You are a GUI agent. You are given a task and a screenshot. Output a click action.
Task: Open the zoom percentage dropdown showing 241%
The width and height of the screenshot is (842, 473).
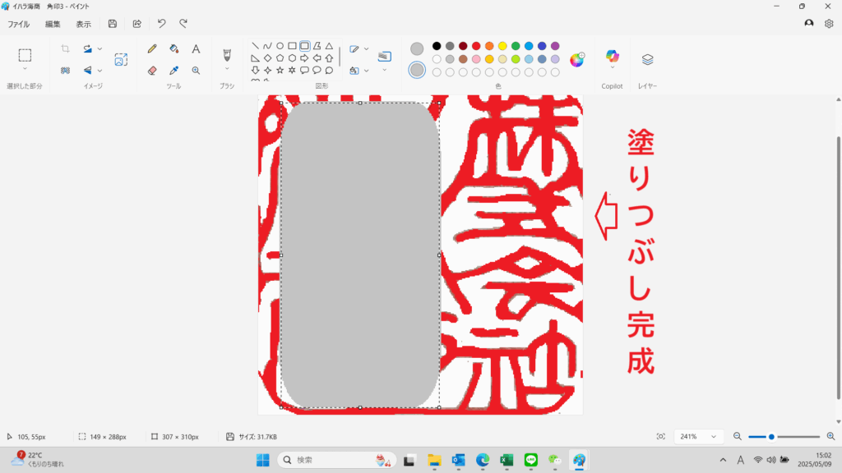pos(698,437)
